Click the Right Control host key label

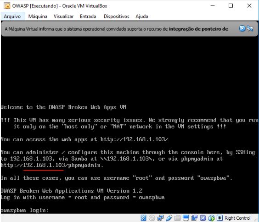[x=237, y=218]
